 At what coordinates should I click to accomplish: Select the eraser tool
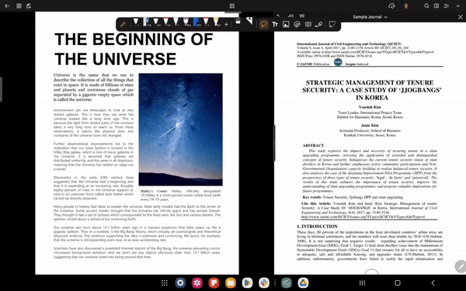[238, 21]
